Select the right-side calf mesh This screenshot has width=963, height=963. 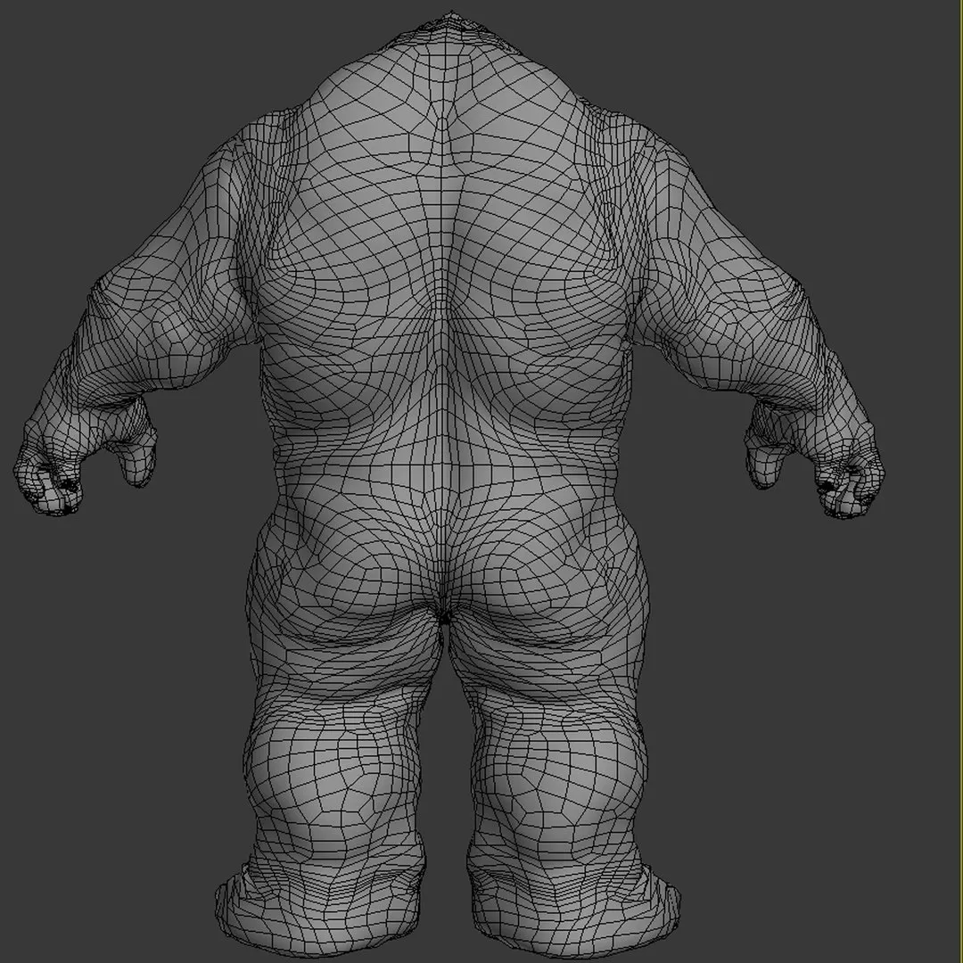pos(562,802)
